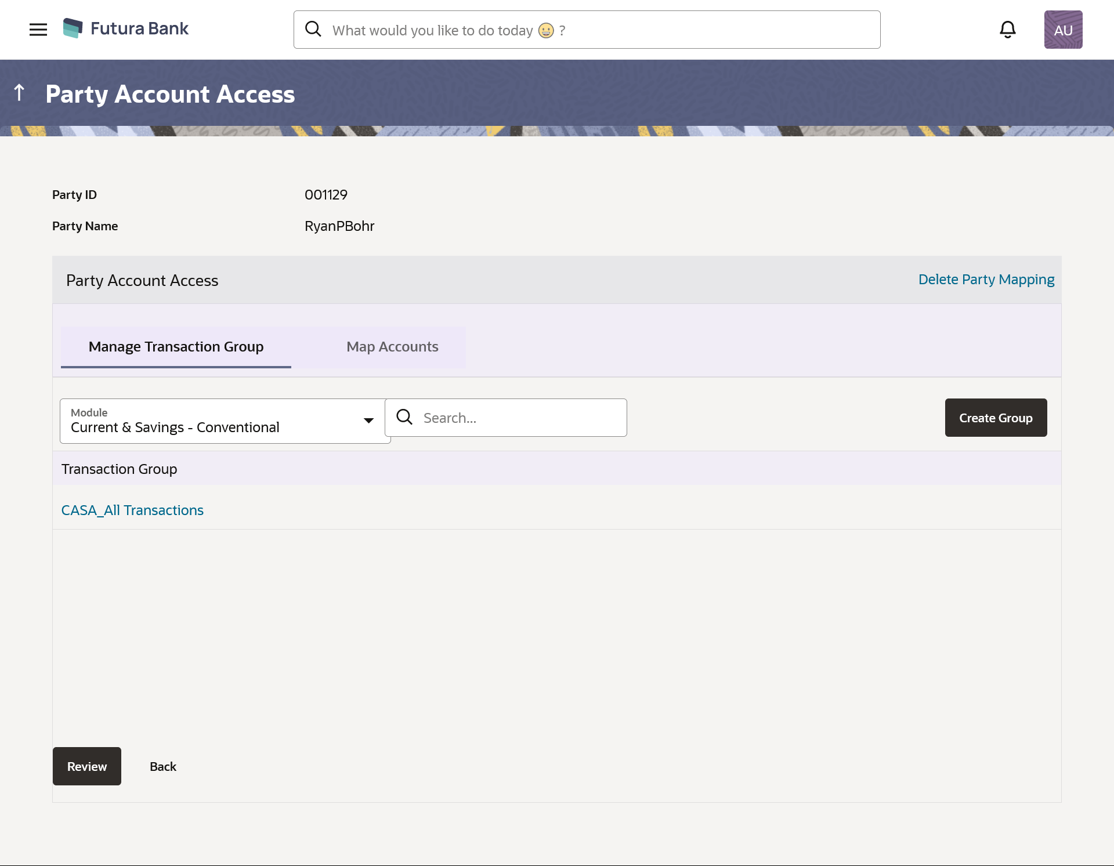Image resolution: width=1114 pixels, height=866 pixels.
Task: Click the group search magnifier icon
Action: tap(404, 417)
